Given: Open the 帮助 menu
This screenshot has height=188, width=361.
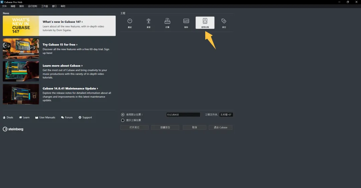Looking at the screenshot, I should 63,6.
